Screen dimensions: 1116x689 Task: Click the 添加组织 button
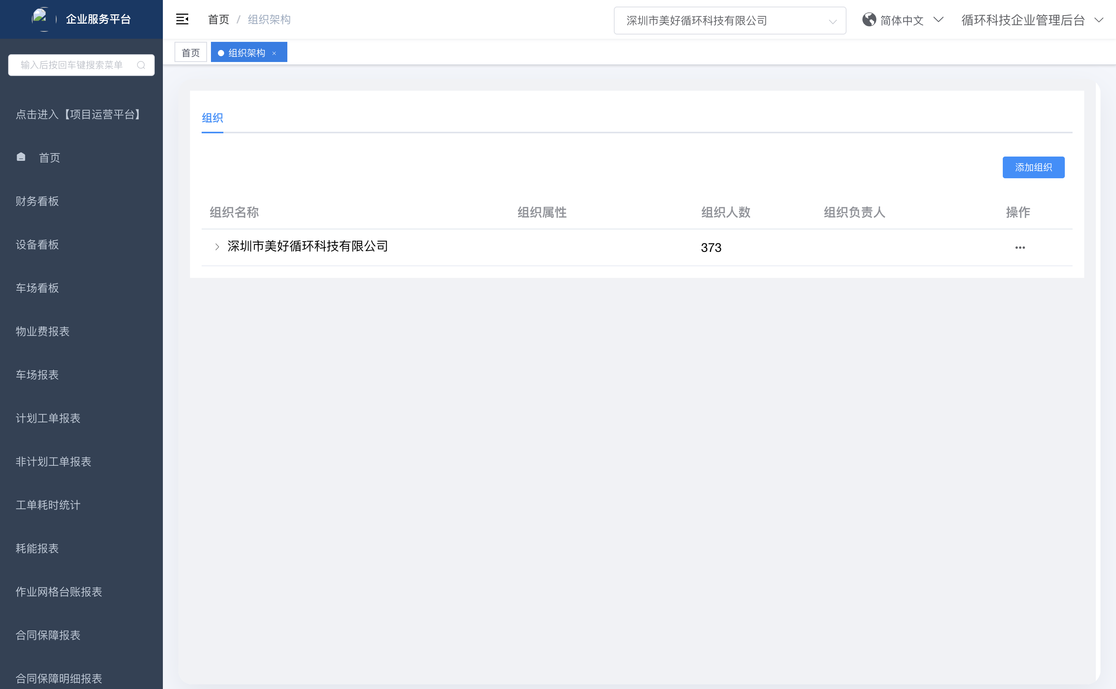click(x=1033, y=167)
